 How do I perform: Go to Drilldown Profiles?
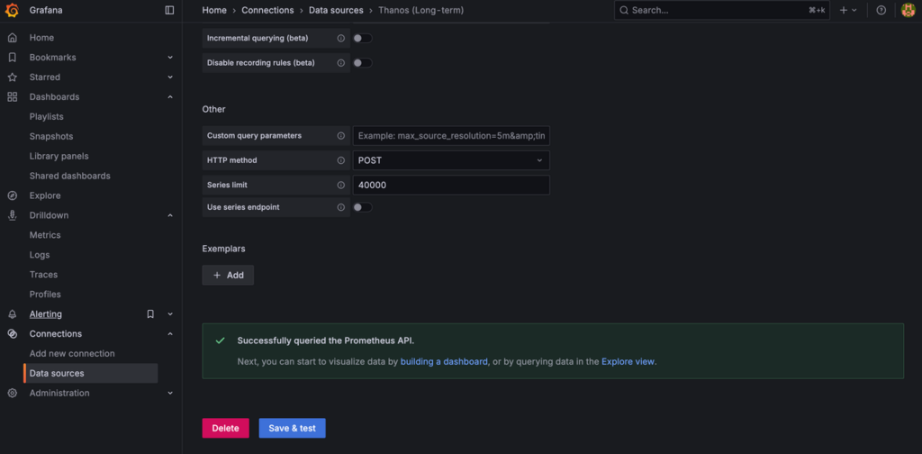tap(45, 294)
